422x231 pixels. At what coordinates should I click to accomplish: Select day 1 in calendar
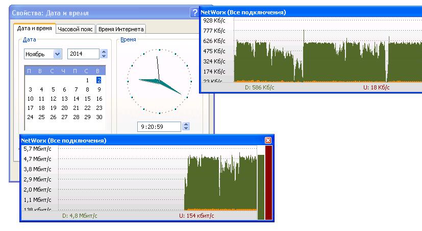(87, 80)
